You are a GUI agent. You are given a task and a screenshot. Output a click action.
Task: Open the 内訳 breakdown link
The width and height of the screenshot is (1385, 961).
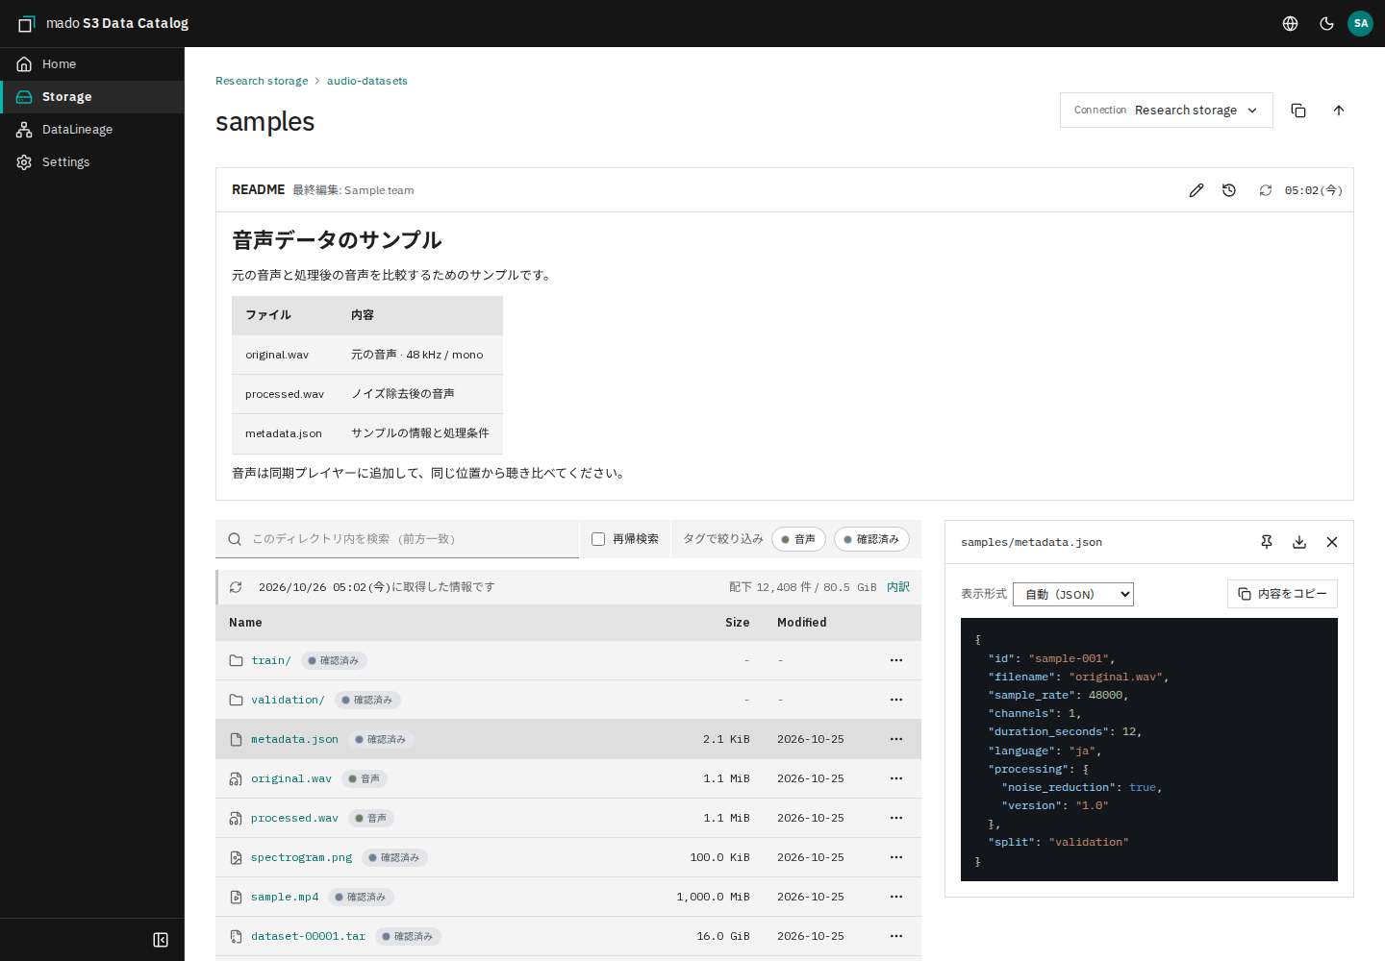[898, 587]
